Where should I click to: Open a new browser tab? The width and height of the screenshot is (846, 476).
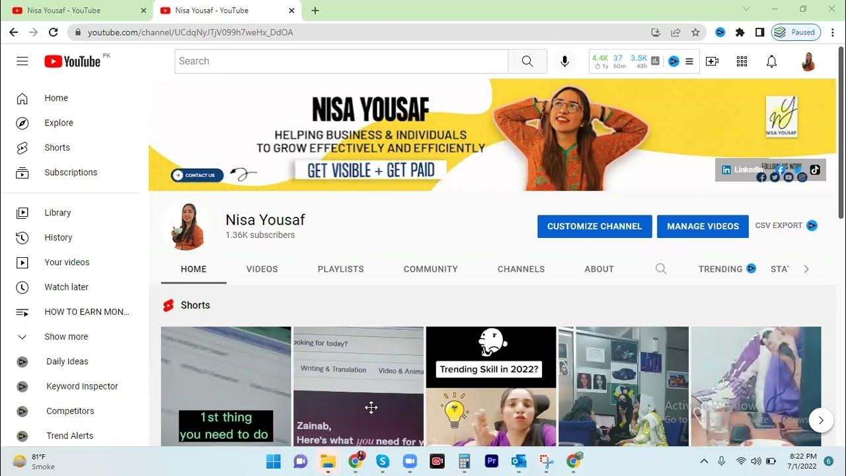coord(315,11)
